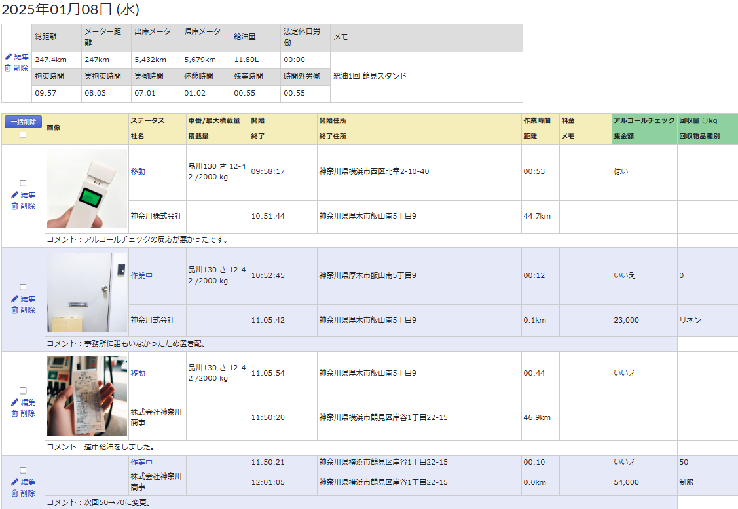This screenshot has height=509, width=738.
Task: Open the door delivery photo thumbnail
Action: [87, 292]
